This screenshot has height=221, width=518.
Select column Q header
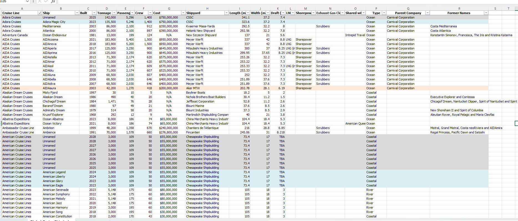408,9
